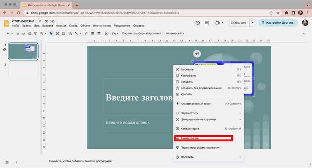Click the add comment toolbar icon

[106, 33]
